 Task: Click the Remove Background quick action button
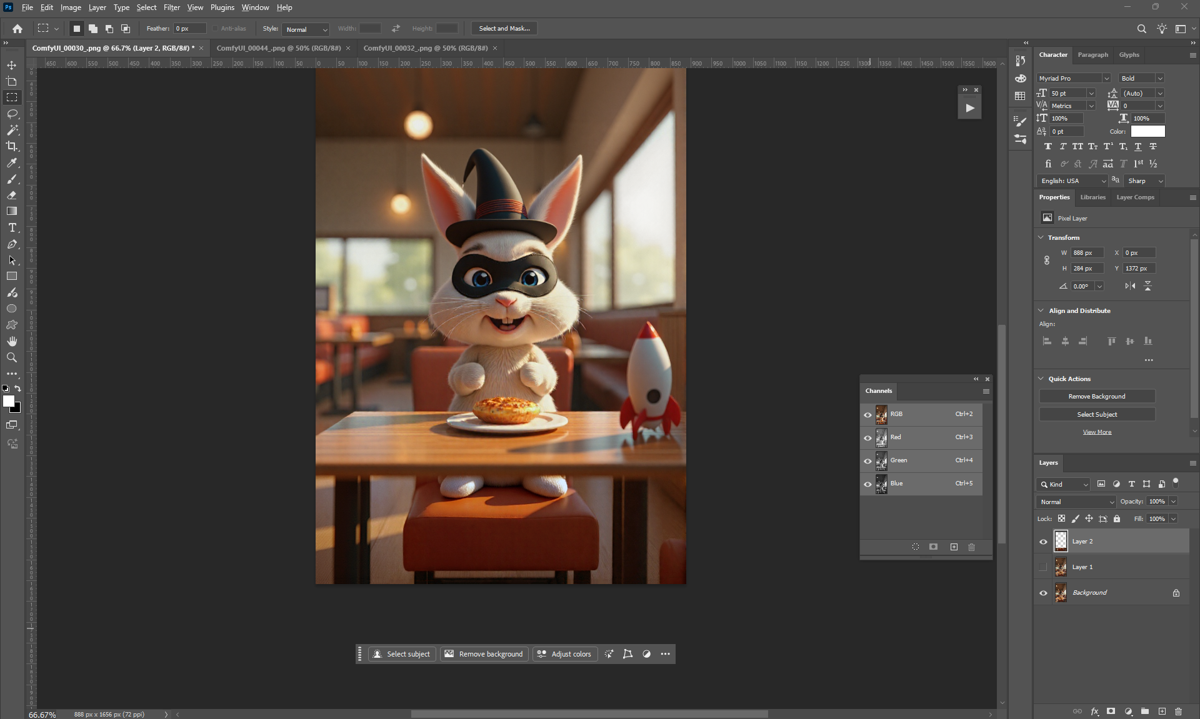click(x=1096, y=397)
